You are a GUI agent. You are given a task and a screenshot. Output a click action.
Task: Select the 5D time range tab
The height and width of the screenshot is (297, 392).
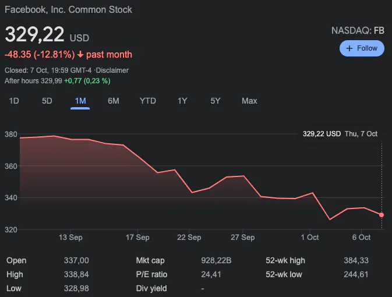[47, 101]
